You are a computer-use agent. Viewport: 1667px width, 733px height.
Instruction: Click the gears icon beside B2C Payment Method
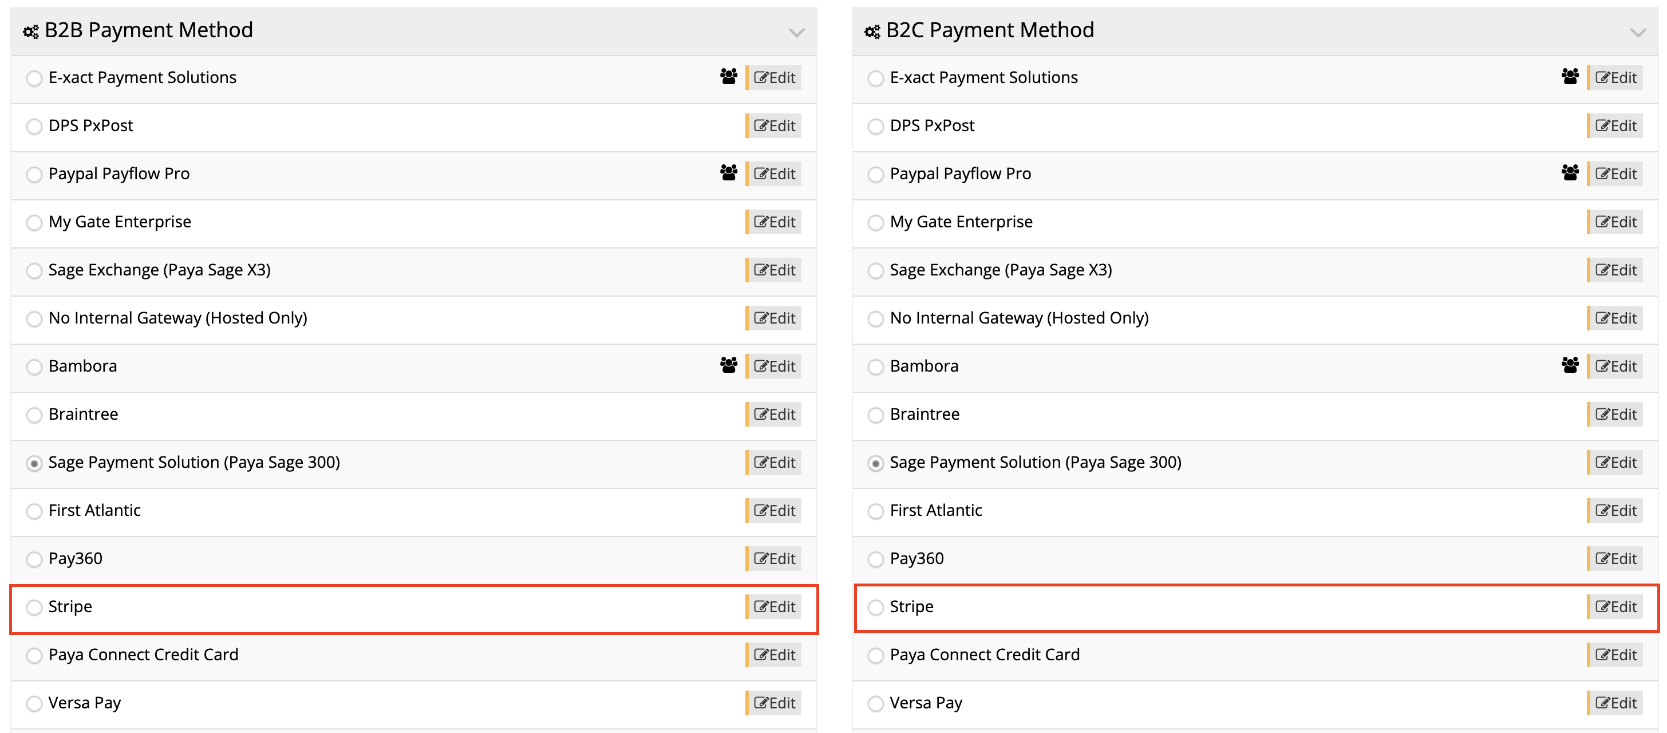point(872,31)
